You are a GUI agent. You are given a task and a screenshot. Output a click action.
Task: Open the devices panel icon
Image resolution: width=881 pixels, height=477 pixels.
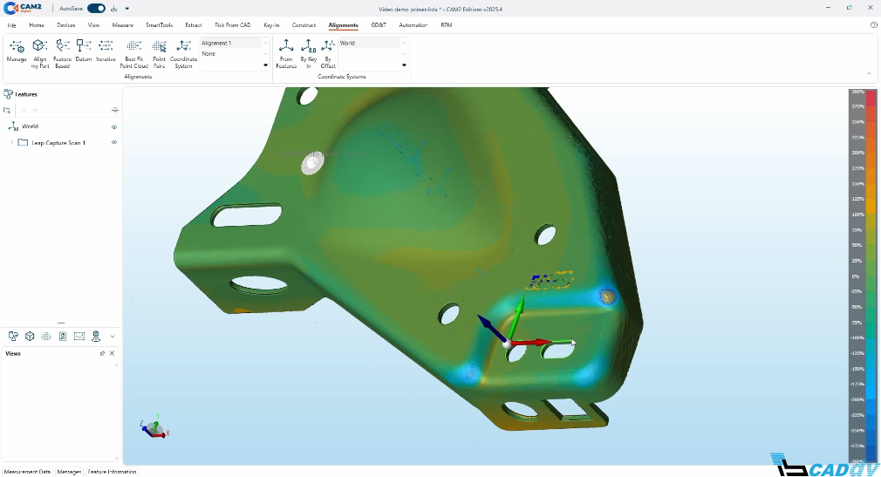pyautogui.click(x=96, y=336)
